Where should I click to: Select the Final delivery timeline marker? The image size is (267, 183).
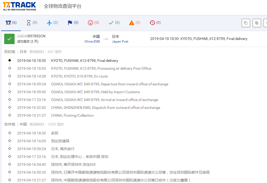pyautogui.click(x=10, y=60)
